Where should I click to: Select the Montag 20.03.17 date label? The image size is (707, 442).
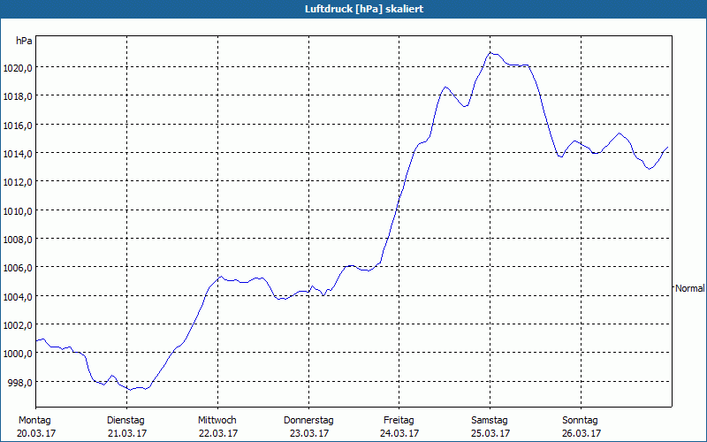34,426
